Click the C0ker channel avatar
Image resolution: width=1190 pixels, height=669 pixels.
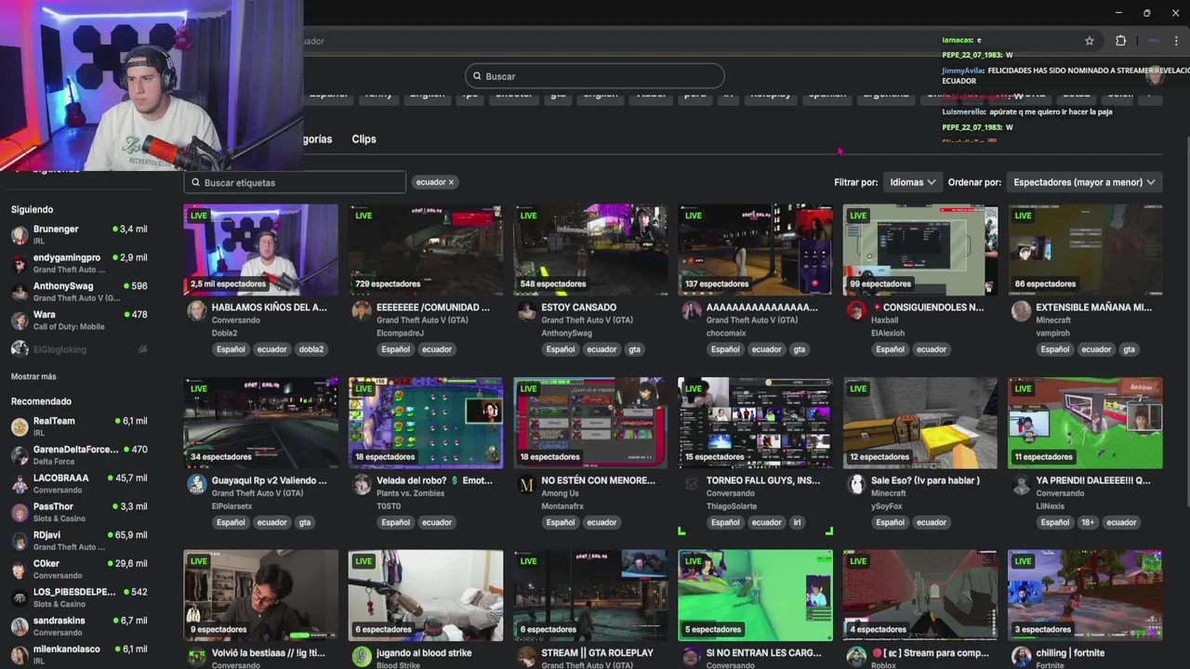[x=20, y=569]
